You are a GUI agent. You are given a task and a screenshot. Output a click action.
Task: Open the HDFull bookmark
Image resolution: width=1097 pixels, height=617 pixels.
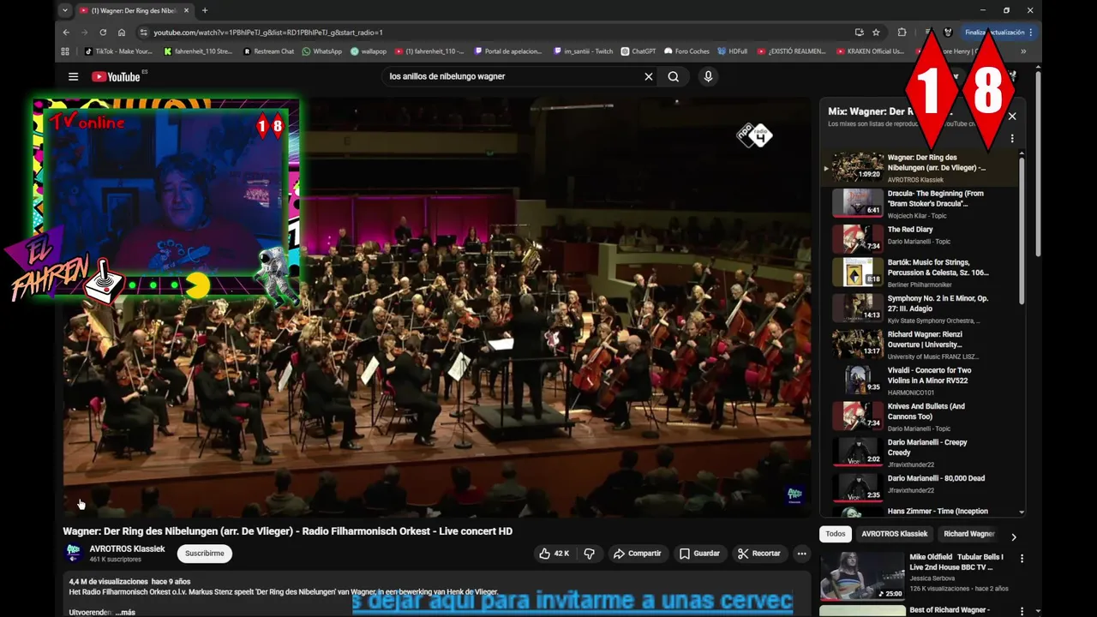click(733, 51)
